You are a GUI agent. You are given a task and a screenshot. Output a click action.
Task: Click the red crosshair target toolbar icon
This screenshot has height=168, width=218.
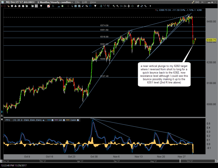click(5, 6)
